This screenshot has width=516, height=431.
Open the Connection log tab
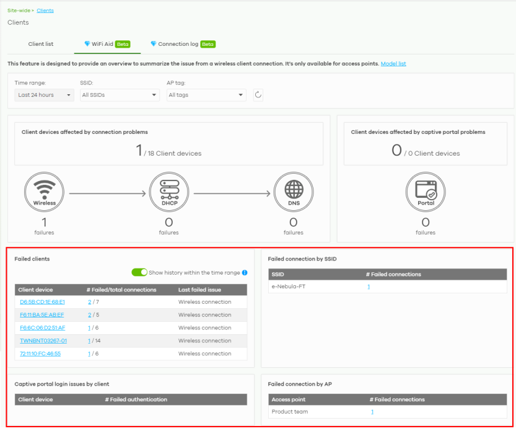(x=183, y=44)
